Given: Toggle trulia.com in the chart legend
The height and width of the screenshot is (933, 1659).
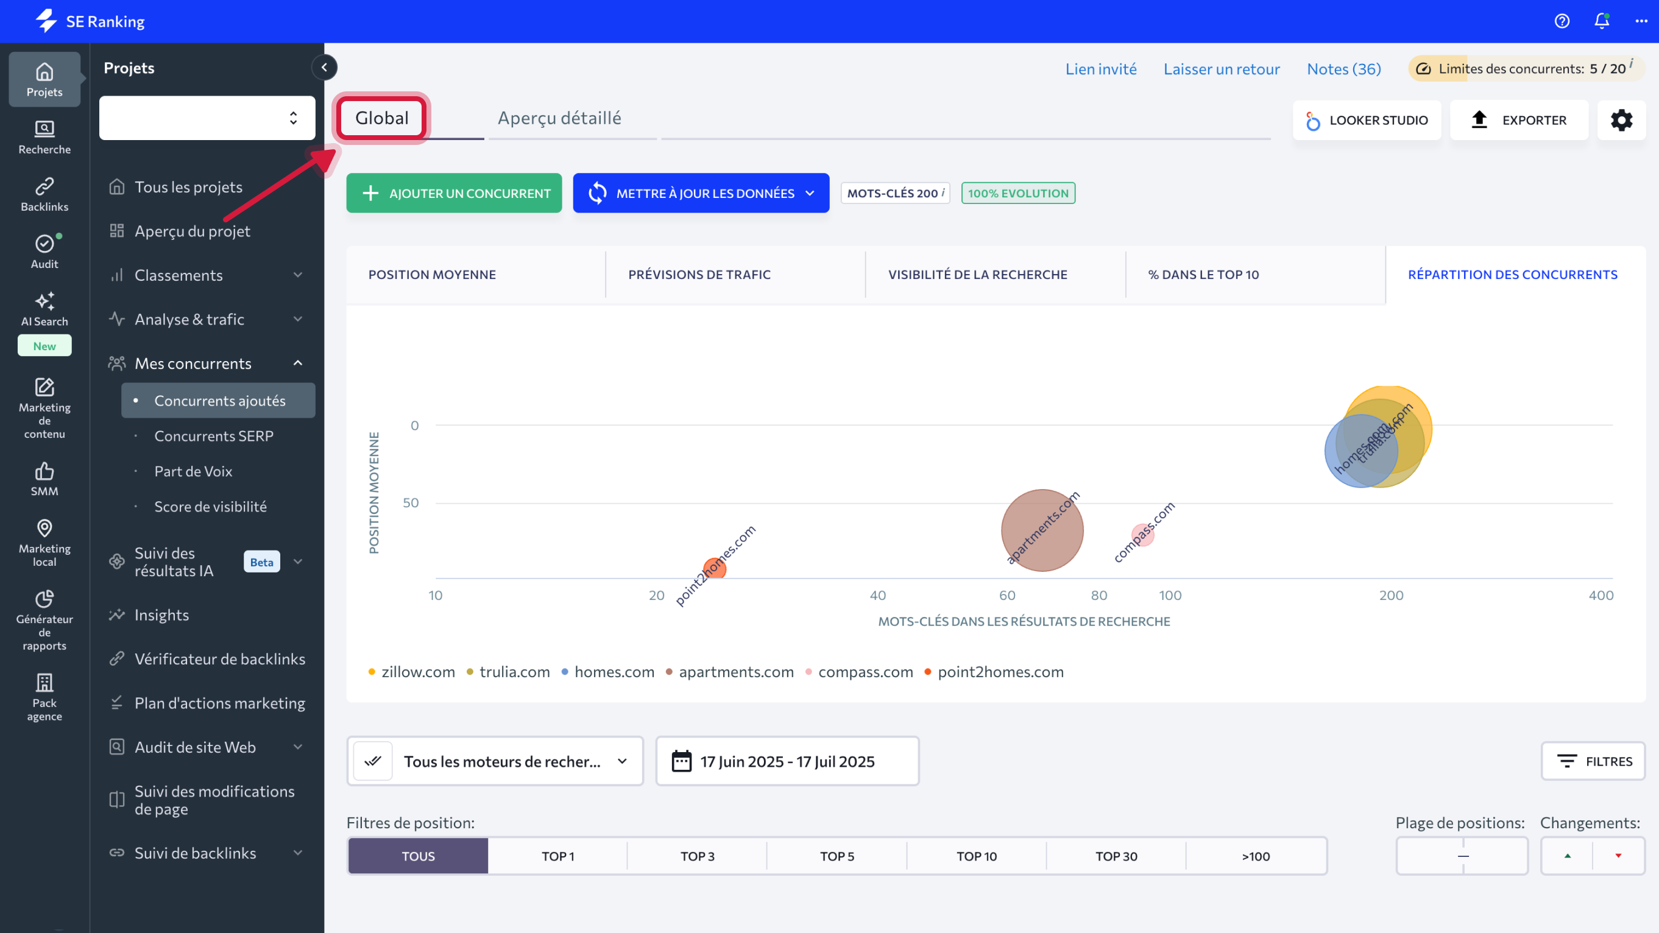Looking at the screenshot, I should pos(508,672).
